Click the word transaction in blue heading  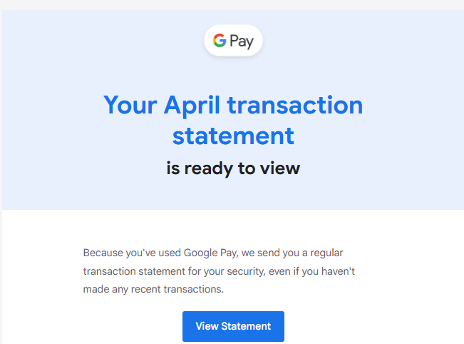coord(295,105)
